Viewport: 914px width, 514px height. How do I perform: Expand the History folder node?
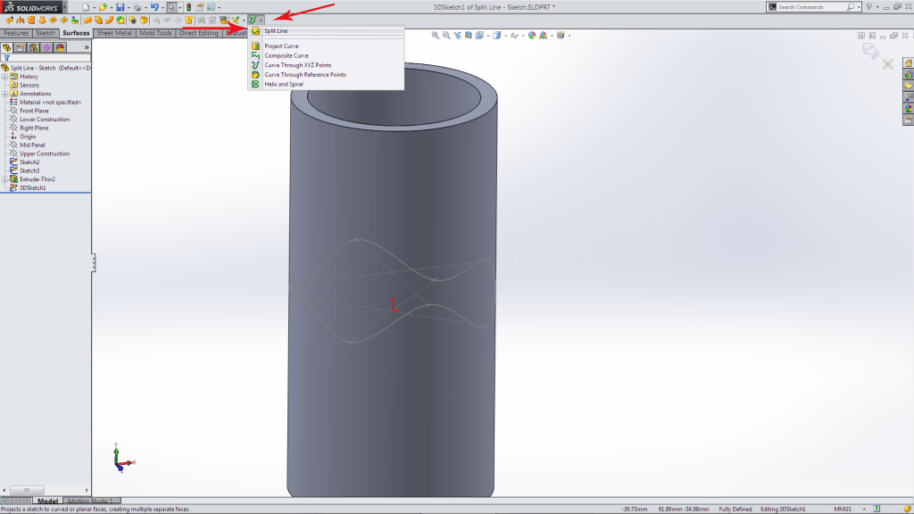[x=4, y=77]
